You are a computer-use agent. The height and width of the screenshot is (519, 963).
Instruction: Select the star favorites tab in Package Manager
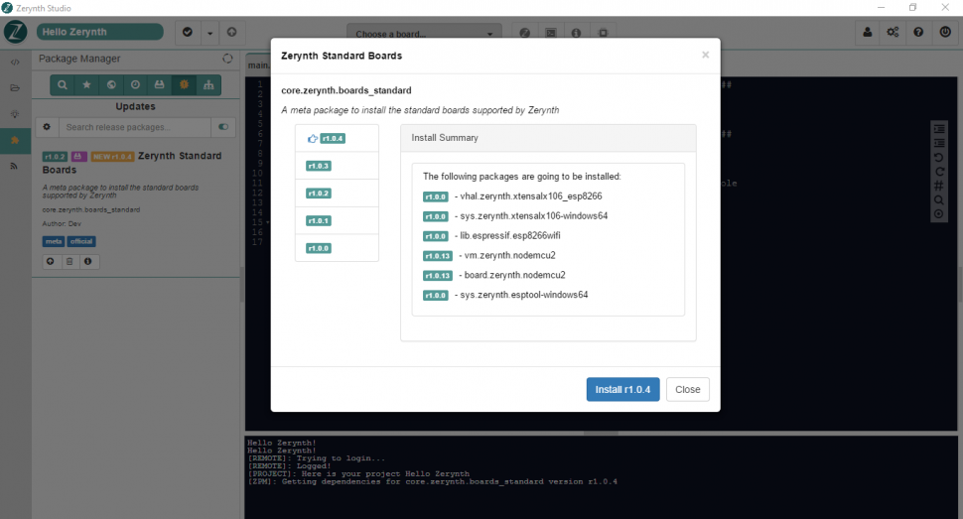tap(86, 84)
